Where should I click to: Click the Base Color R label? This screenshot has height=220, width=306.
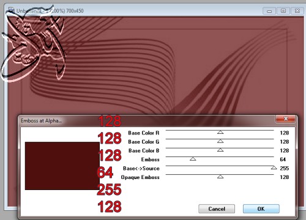[x=144, y=133]
